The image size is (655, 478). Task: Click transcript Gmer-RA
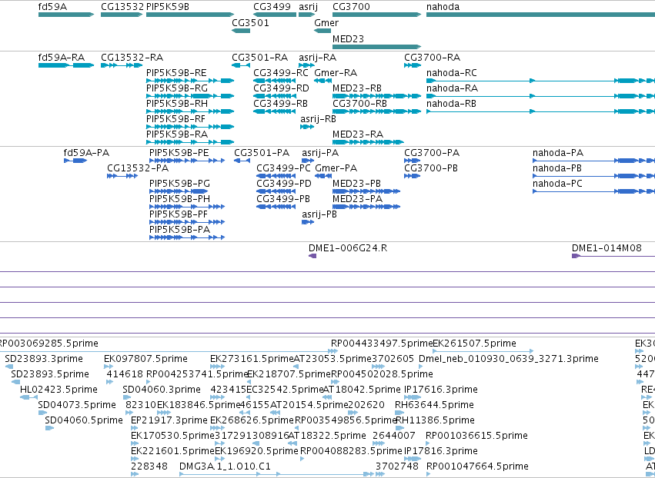(x=323, y=81)
